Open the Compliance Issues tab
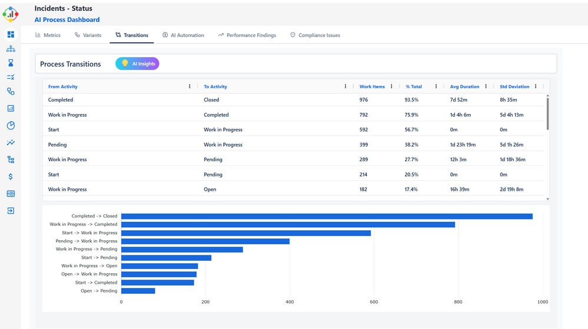Screen dimensions: 588x329 [x=315, y=35]
